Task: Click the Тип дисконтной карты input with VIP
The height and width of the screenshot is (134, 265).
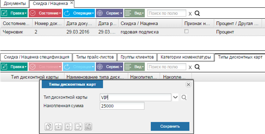Action: pyautogui.click(x=136, y=97)
